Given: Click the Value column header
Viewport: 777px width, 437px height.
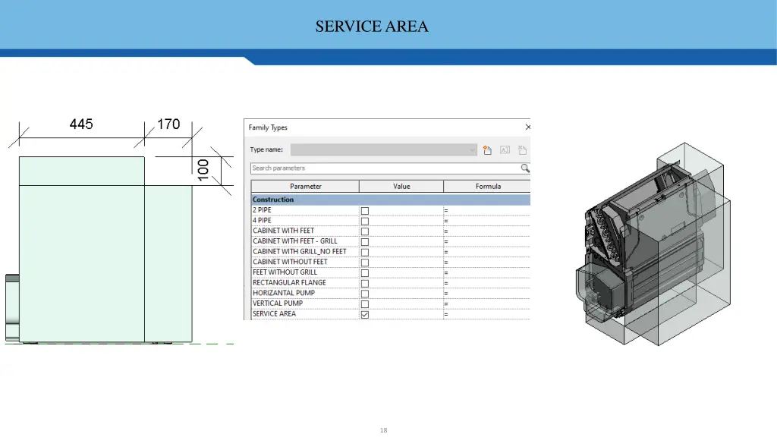Looking at the screenshot, I should [x=401, y=187].
